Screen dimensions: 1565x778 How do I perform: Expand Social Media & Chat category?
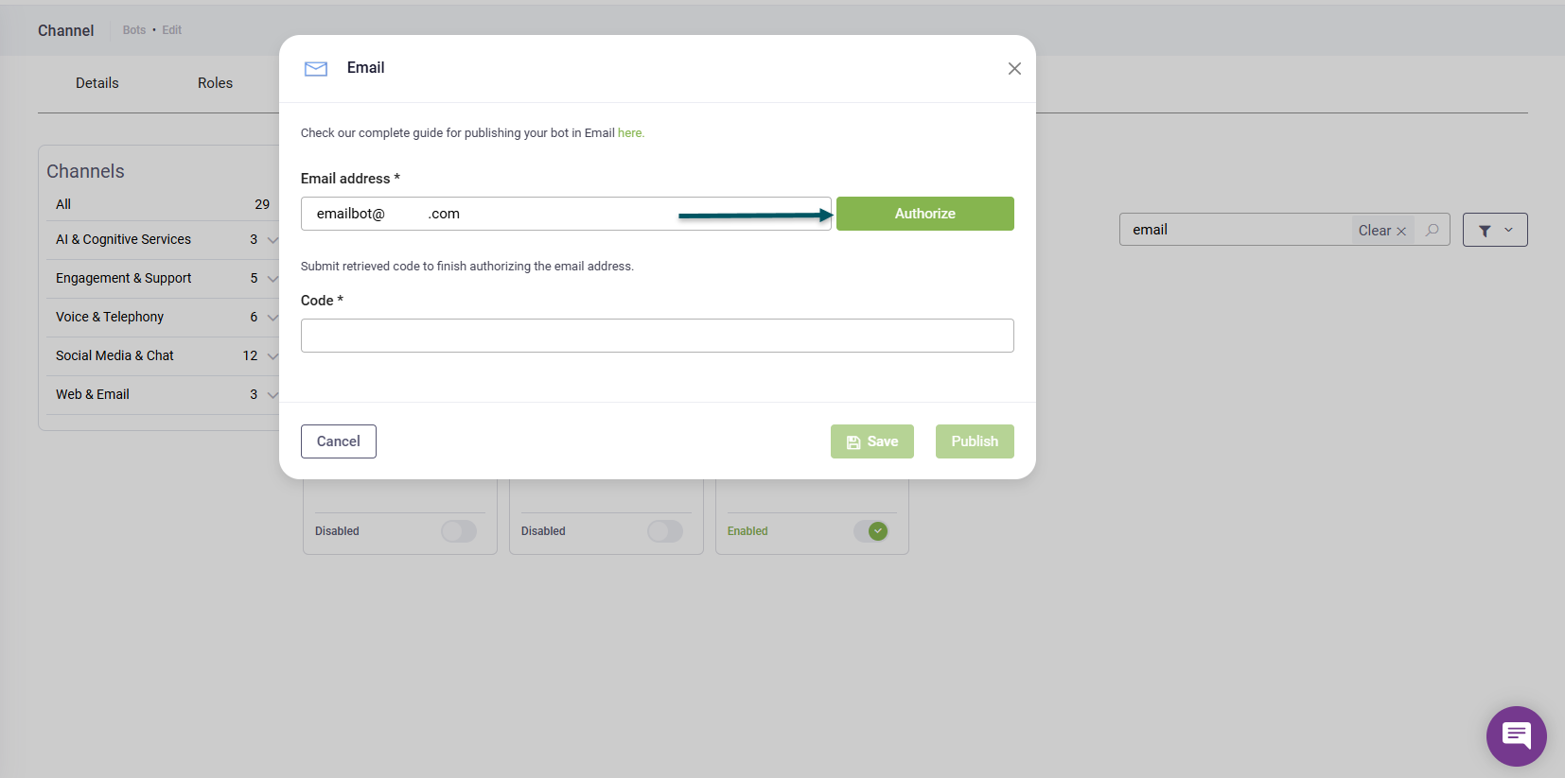pyautogui.click(x=273, y=356)
